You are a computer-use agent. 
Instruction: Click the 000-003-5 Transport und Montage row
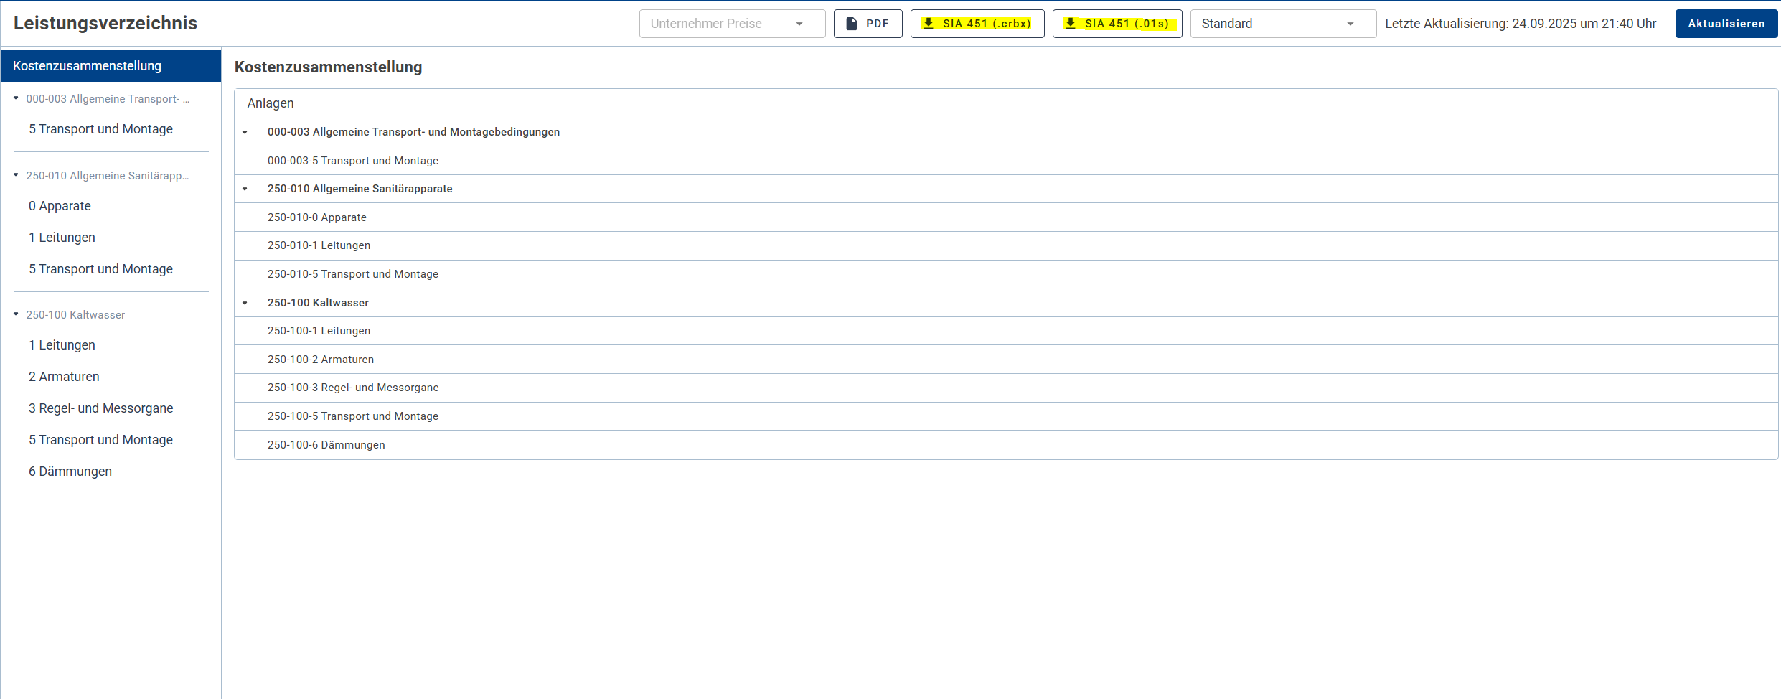point(353,161)
